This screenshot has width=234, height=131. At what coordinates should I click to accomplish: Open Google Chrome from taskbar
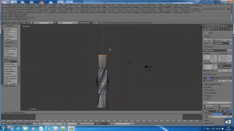tap(11, 128)
